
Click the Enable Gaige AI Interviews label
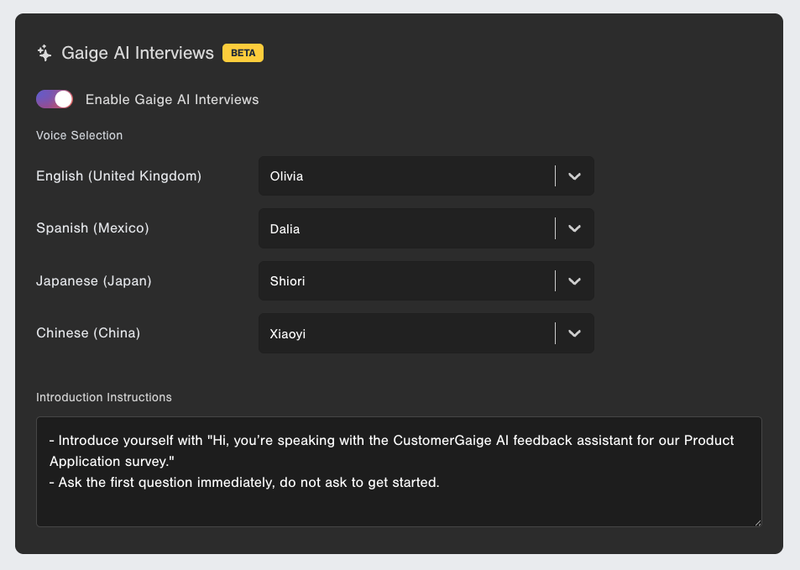click(172, 100)
